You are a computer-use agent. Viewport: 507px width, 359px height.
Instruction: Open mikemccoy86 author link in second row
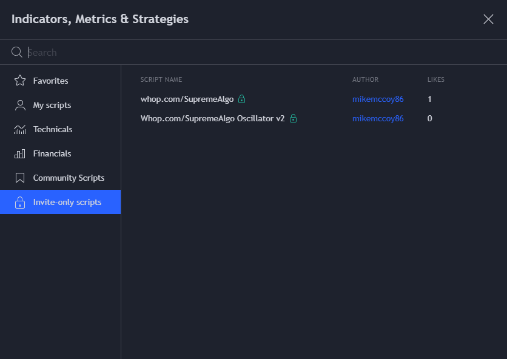(378, 118)
